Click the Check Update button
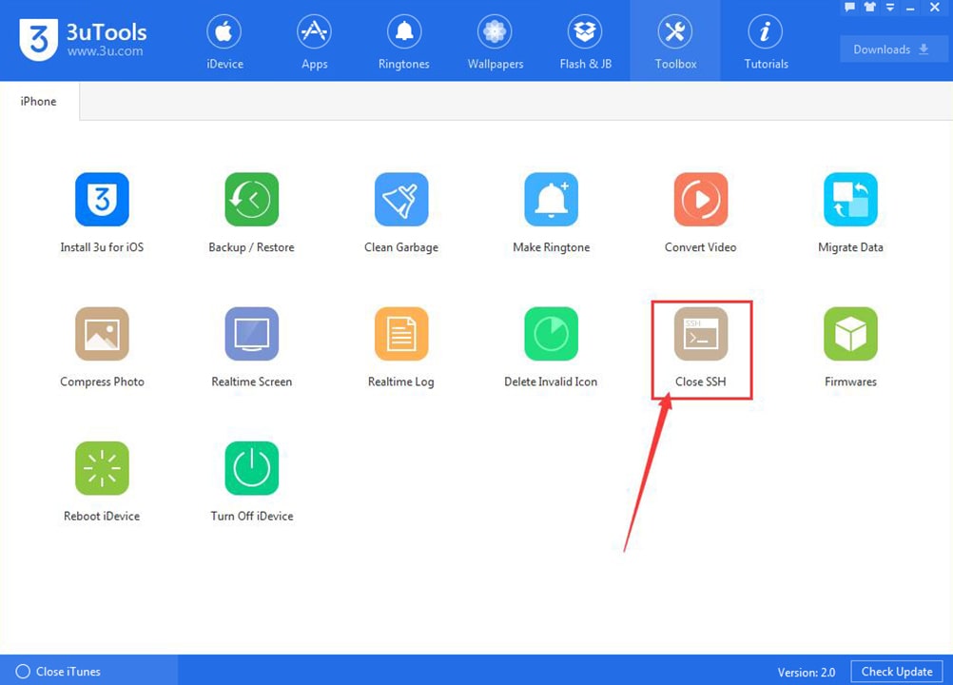 coord(895,671)
